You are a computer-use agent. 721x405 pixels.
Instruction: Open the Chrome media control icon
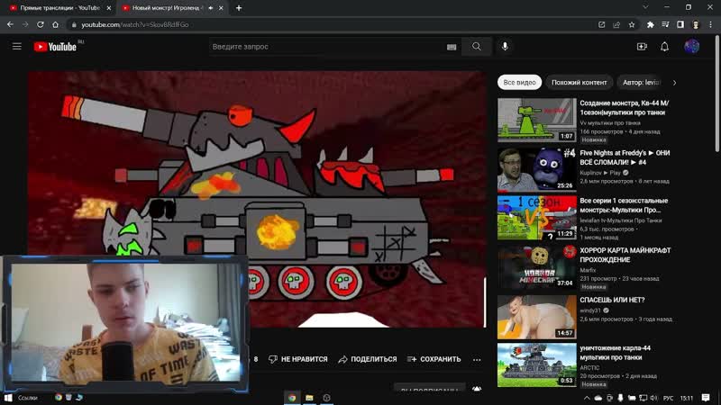(x=665, y=25)
